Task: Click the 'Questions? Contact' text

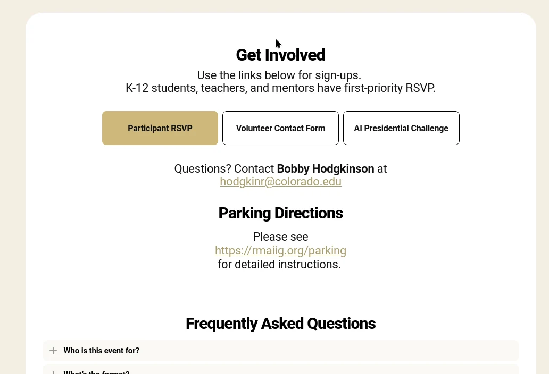Action: tap(224, 168)
